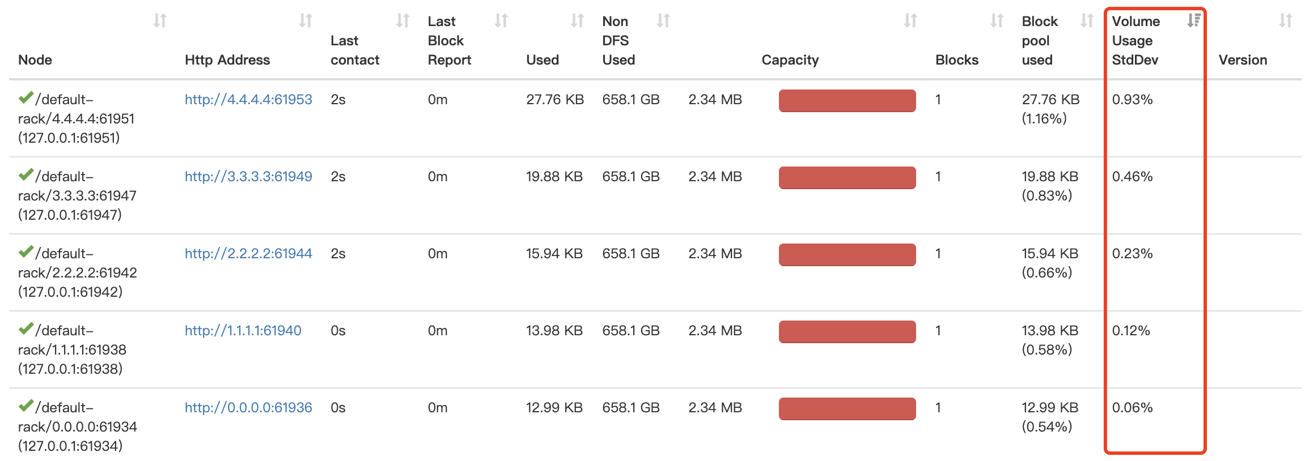1305x461 pixels.
Task: Visit the http://1.1.1.1:61940 datanode link
Action: pos(243,330)
